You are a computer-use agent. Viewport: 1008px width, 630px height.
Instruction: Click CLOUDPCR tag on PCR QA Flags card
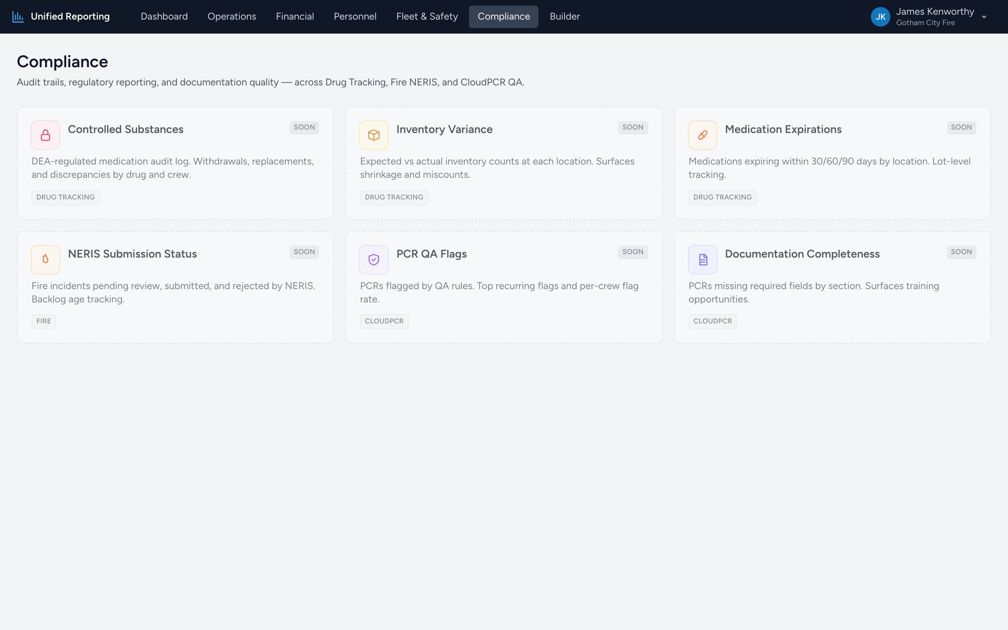384,321
